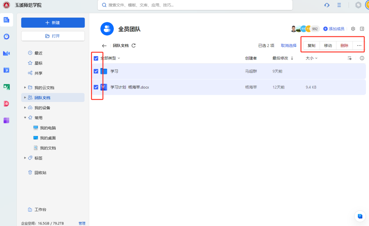This screenshot has width=369, height=226.
Task: Click the 删除 button
Action: click(344, 46)
